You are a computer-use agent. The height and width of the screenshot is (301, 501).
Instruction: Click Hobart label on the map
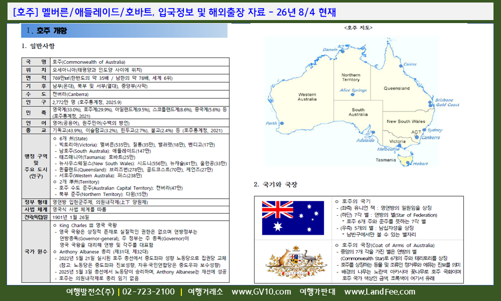click(420, 164)
